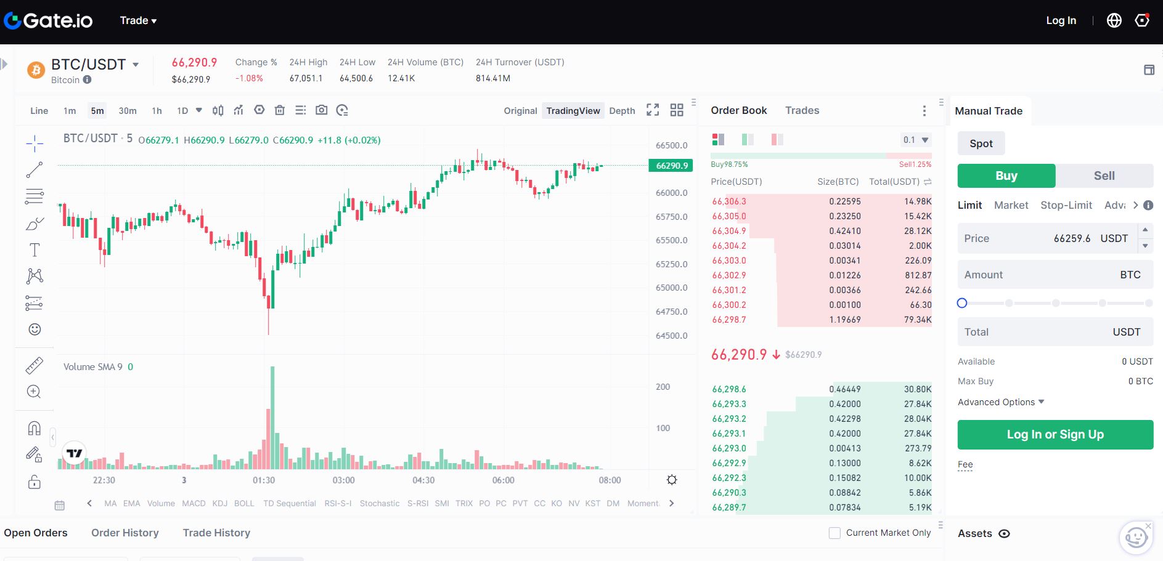The image size is (1163, 561).
Task: Select the Sell side toggle
Action: click(x=1104, y=176)
